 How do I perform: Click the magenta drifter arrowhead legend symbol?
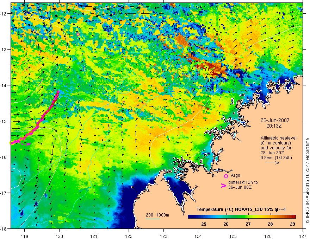click(x=223, y=186)
